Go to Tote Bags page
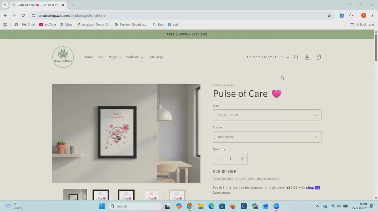This screenshot has height=212, width=378. click(x=155, y=57)
